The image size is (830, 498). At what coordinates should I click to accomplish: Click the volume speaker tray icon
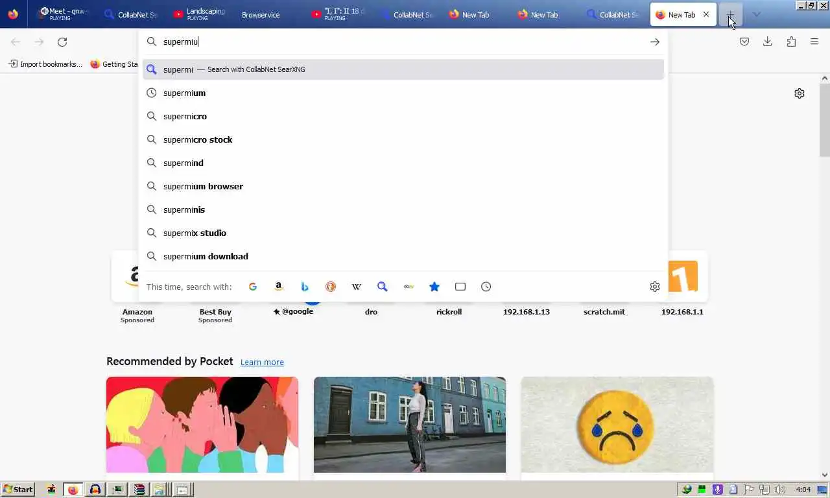click(779, 490)
